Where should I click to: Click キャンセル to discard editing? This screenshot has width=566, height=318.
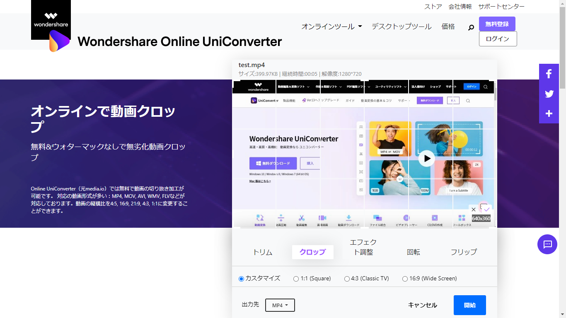[423, 305]
